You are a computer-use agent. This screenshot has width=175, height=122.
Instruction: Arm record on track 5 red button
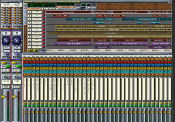point(44,26)
